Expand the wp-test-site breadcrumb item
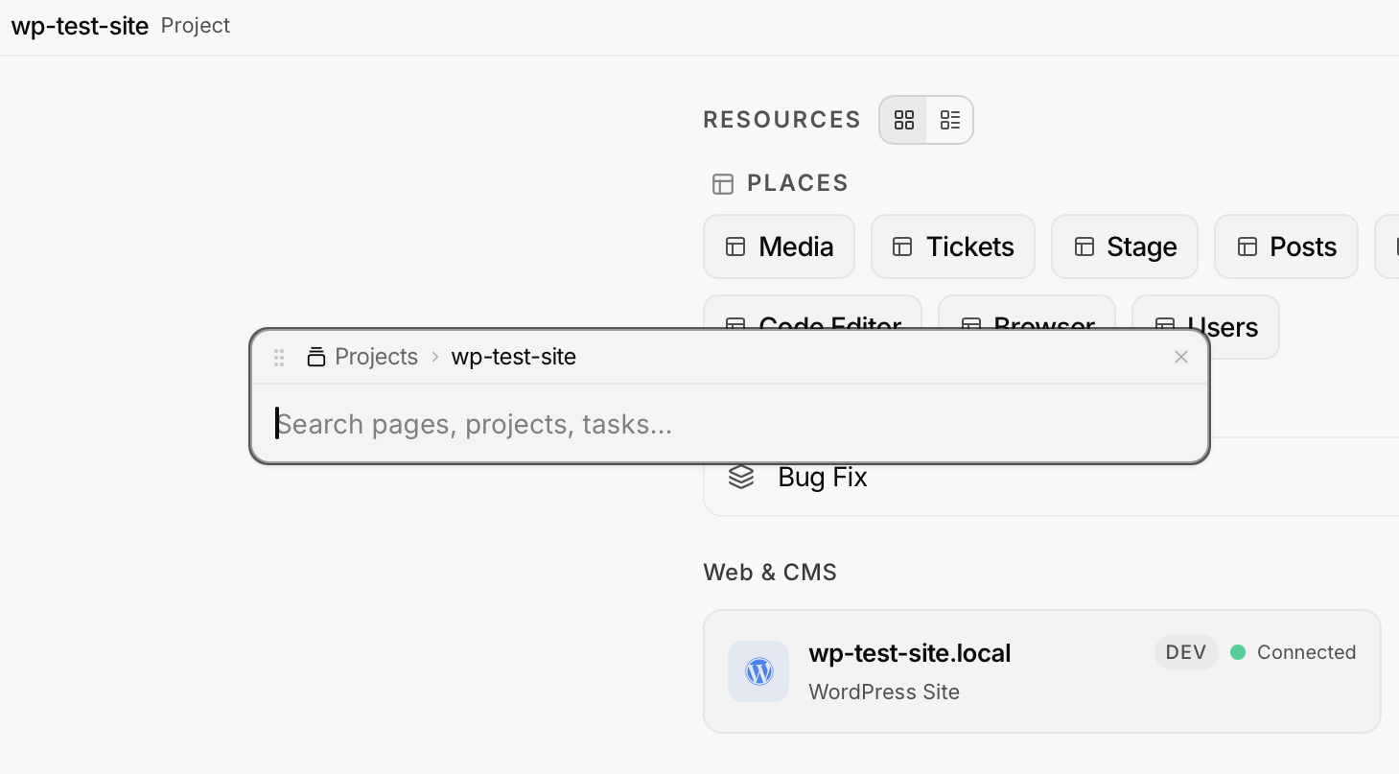This screenshot has width=1399, height=774. pyautogui.click(x=514, y=356)
